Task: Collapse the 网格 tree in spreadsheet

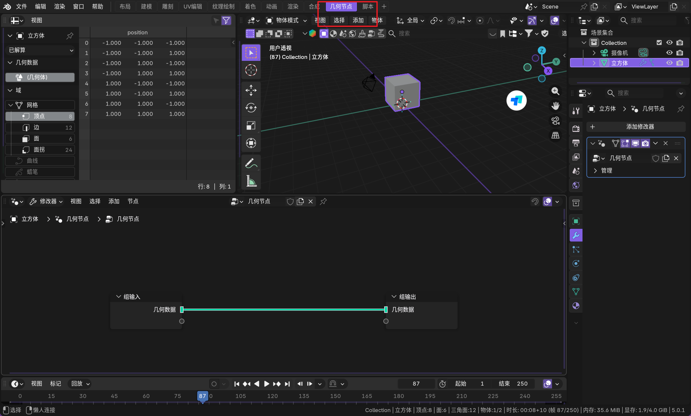Action: click(x=11, y=105)
